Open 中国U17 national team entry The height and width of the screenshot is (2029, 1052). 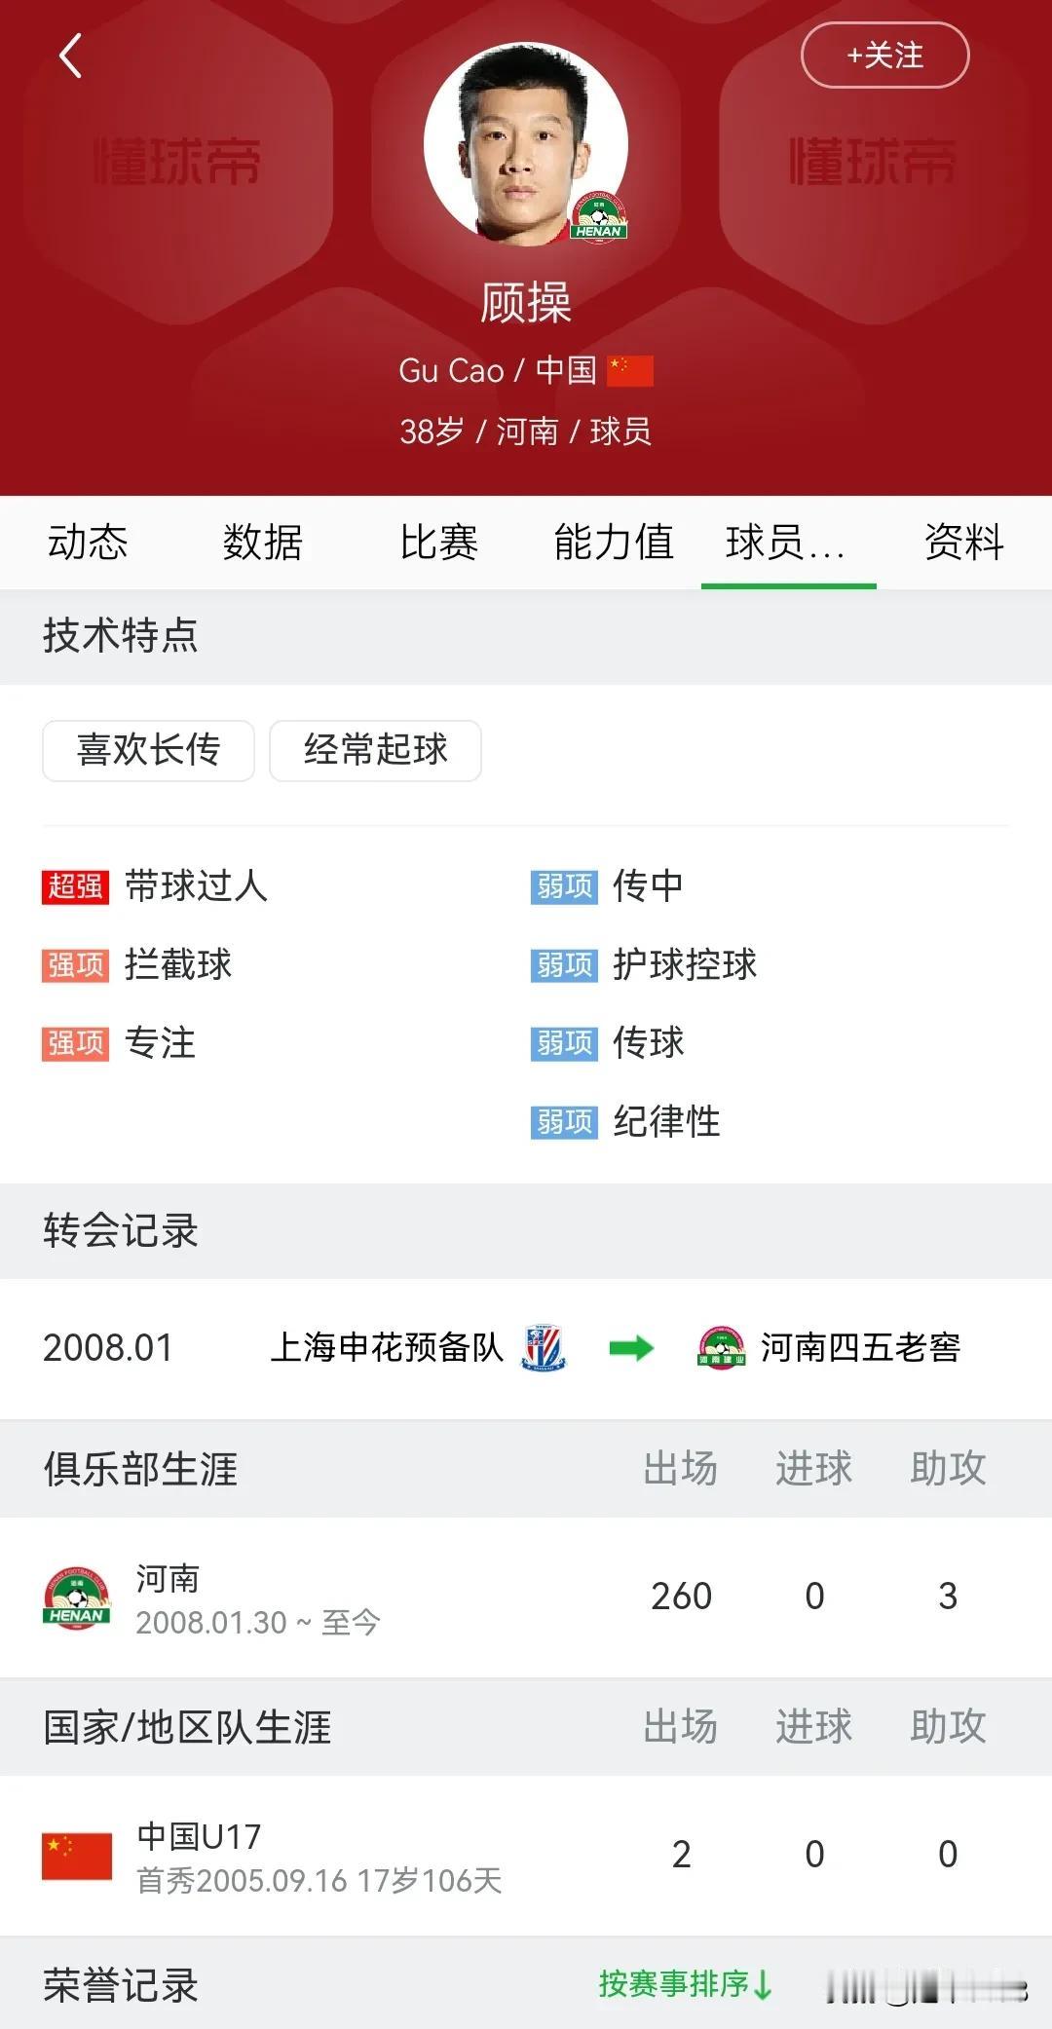pos(526,1856)
